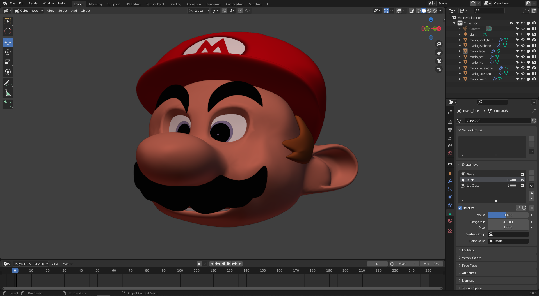Activate the Rotate tool

(x=8, y=52)
